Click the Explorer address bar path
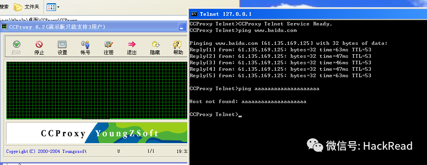 click(x=39, y=20)
